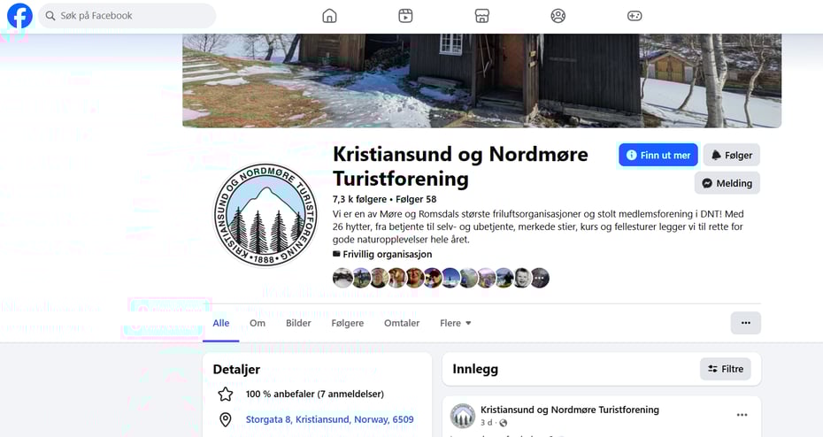The width and height of the screenshot is (823, 437).
Task: Open the Omtaler tab
Action: click(x=402, y=323)
